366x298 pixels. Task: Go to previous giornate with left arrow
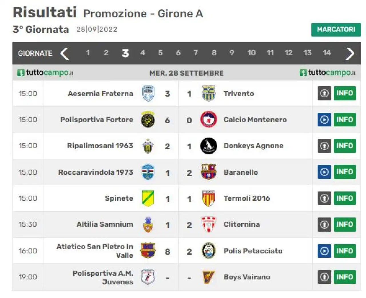tap(65, 53)
